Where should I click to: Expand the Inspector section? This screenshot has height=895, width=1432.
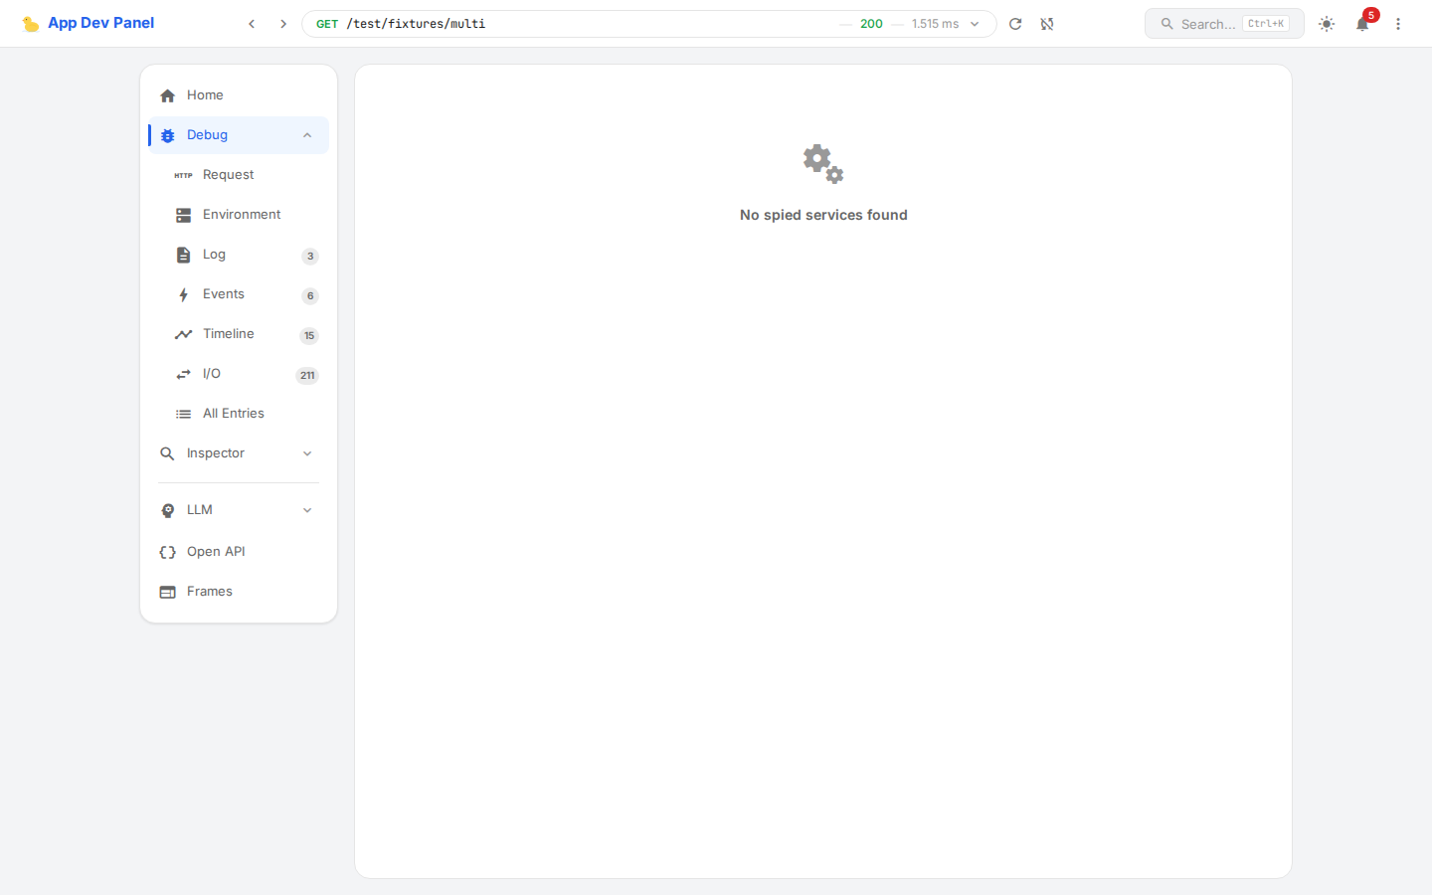(x=307, y=453)
